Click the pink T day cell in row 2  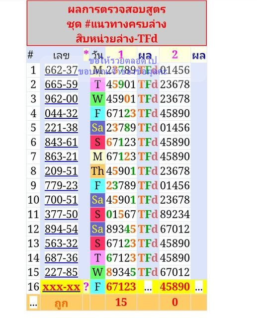click(97, 84)
